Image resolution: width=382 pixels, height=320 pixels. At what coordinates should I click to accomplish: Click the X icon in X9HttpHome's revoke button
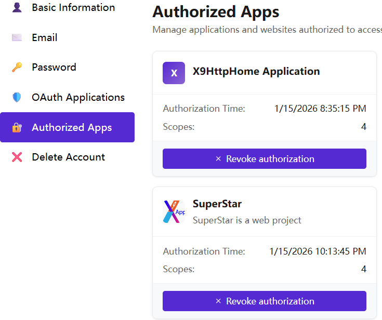point(218,159)
